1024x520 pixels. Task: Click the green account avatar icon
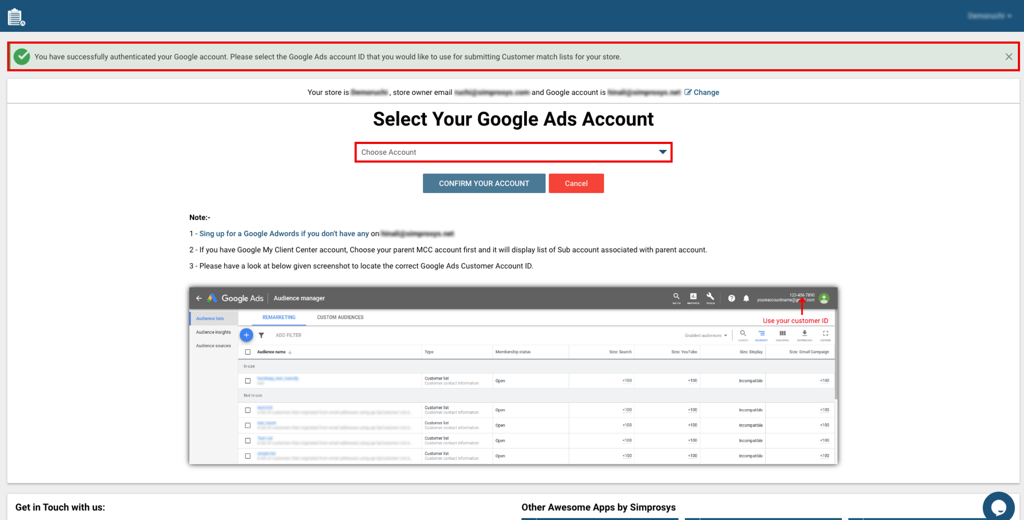pyautogui.click(x=824, y=298)
